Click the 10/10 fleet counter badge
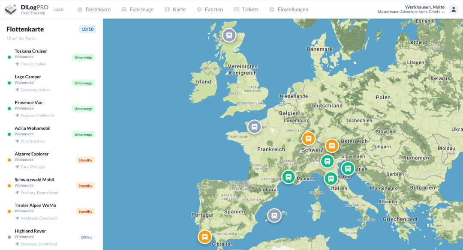This screenshot has width=463, height=250. (87, 29)
